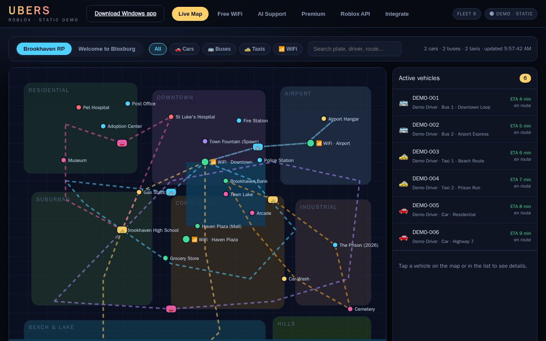
Task: Click the blue bus marker near WiFi Airport
Action: point(258,147)
